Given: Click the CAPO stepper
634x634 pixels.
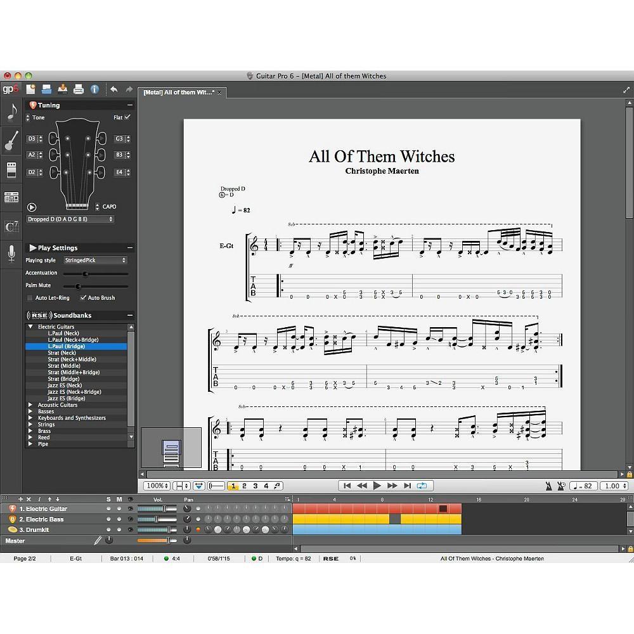Looking at the screenshot, I should (x=97, y=207).
